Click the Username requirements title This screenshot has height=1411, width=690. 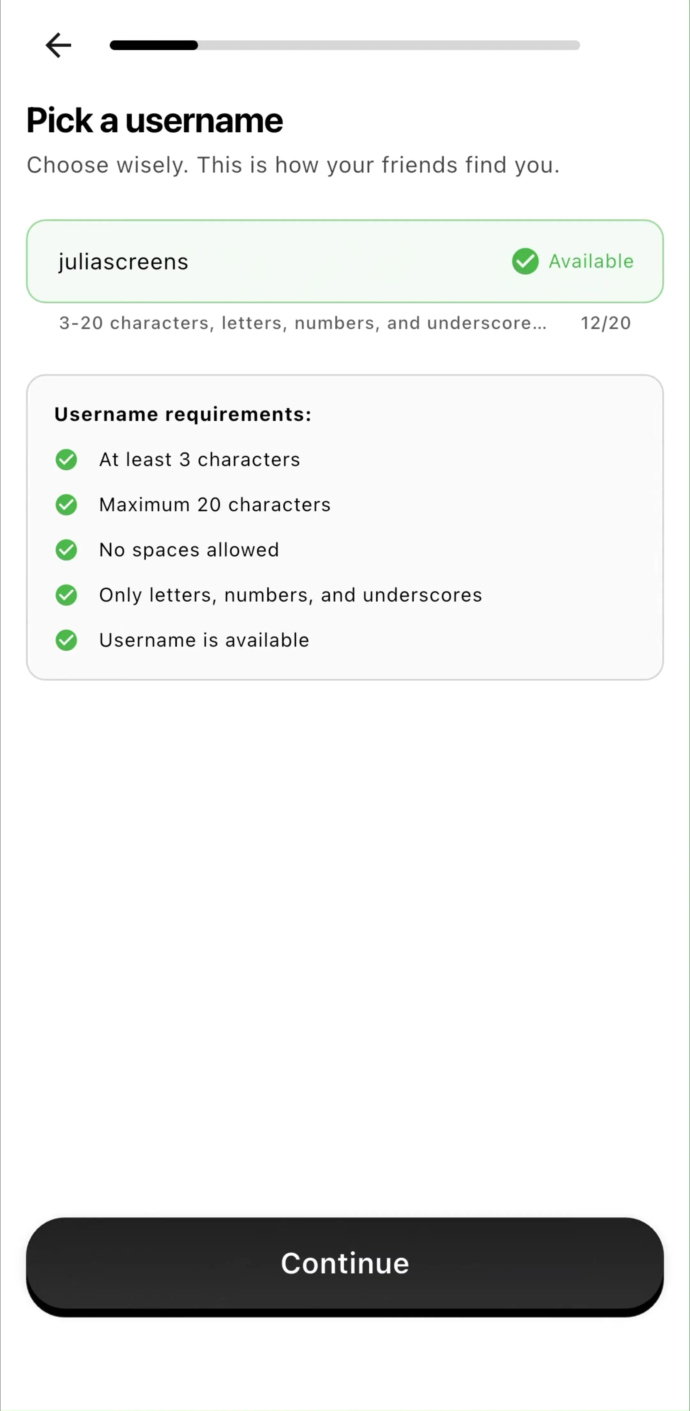pyautogui.click(x=183, y=414)
